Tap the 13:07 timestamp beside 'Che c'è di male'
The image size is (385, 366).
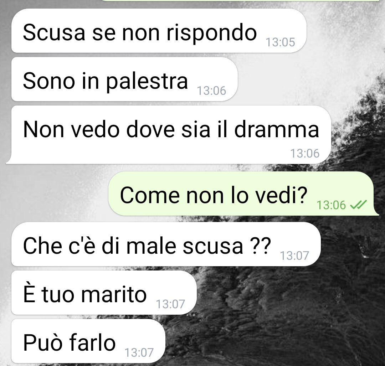point(294,256)
